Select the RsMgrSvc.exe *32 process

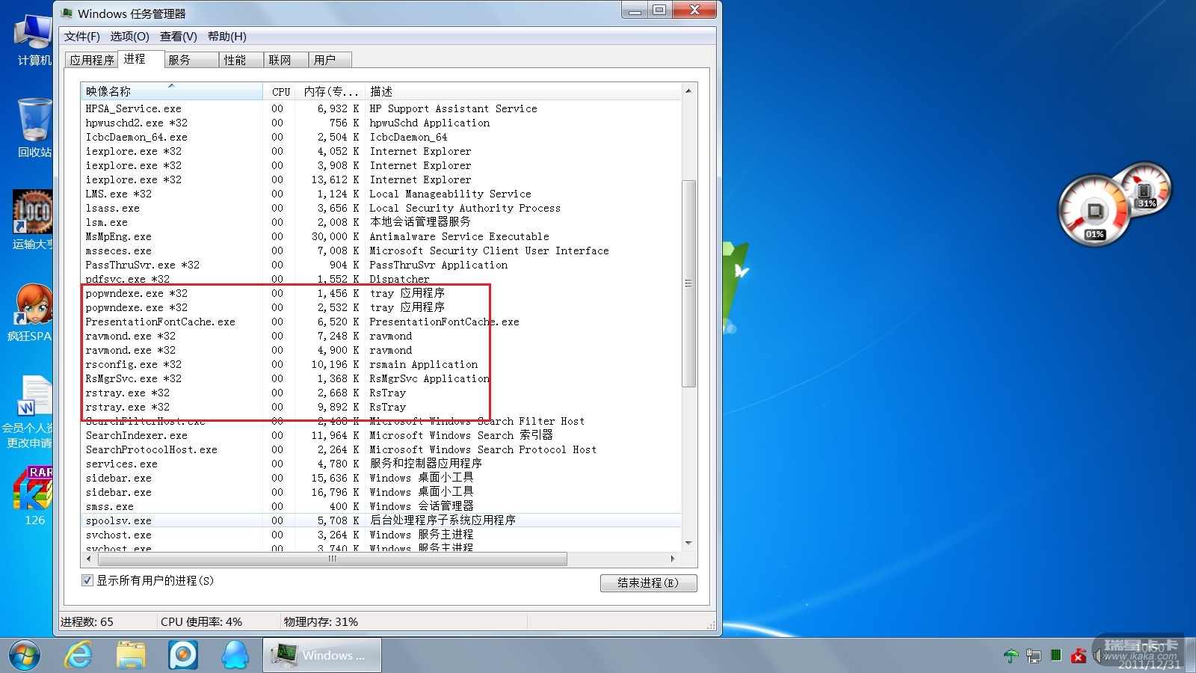click(x=381, y=378)
